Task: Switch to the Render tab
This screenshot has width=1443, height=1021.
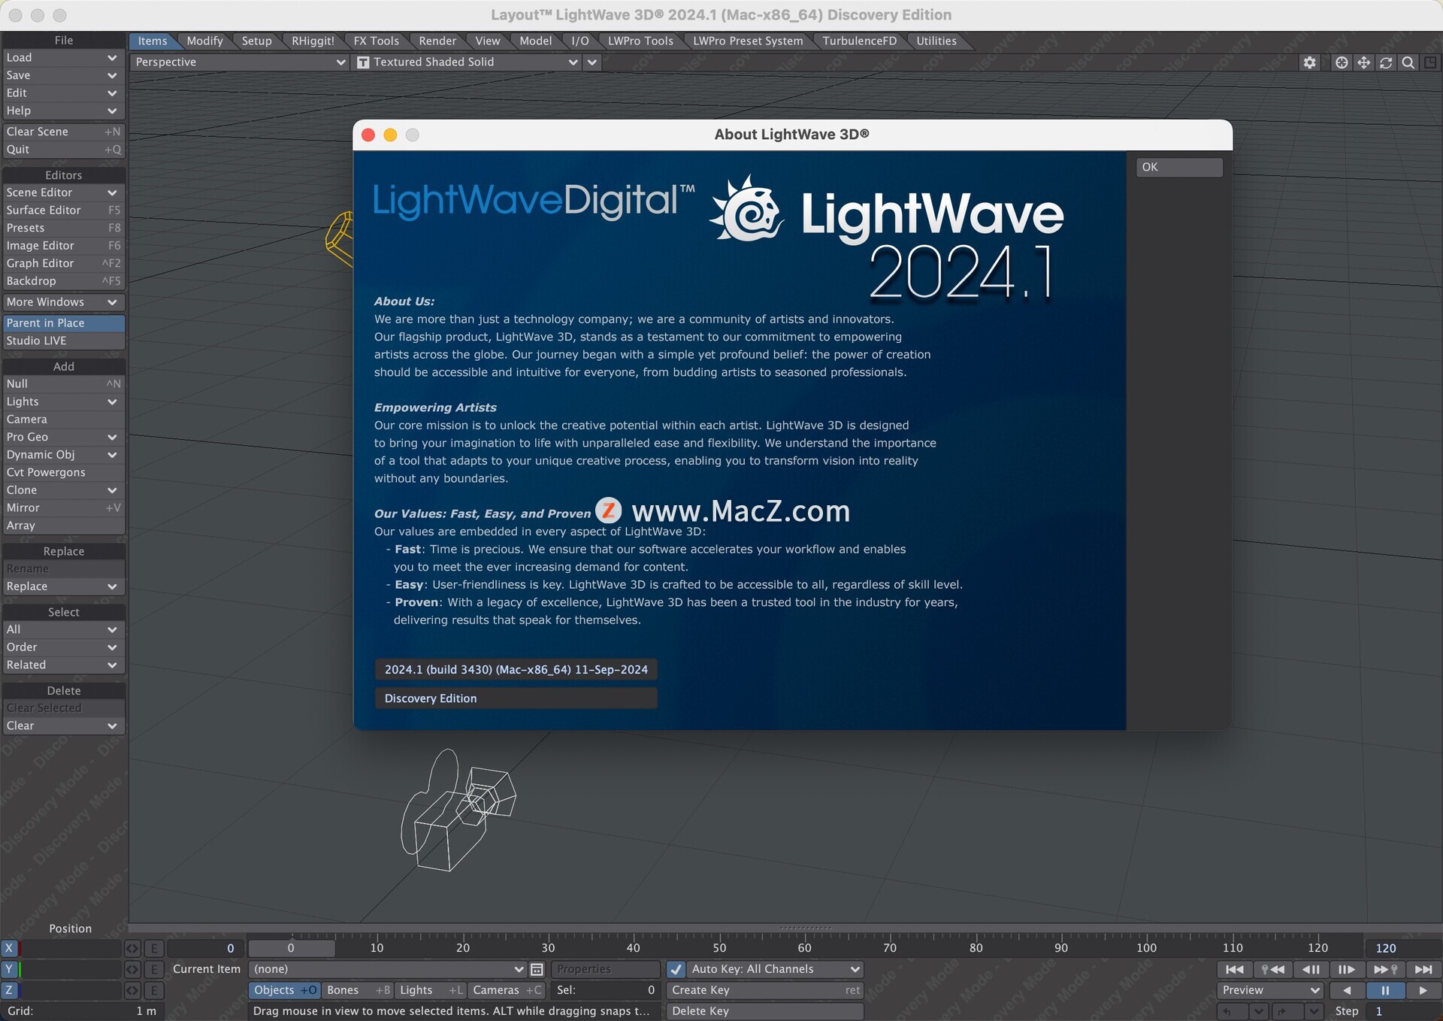Action: 437,41
